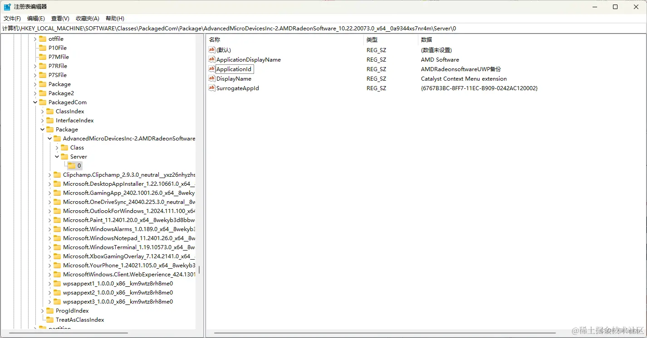This screenshot has width=647, height=338.
Task: Click the tree pane vertical scrollbar thumb
Action: tap(199, 270)
